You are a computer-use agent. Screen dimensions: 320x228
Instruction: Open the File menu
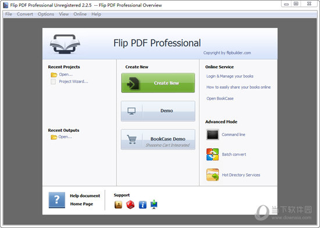point(9,14)
